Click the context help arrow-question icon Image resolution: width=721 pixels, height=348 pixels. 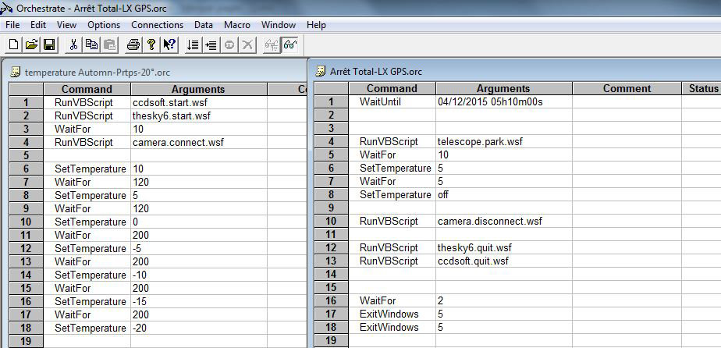169,44
